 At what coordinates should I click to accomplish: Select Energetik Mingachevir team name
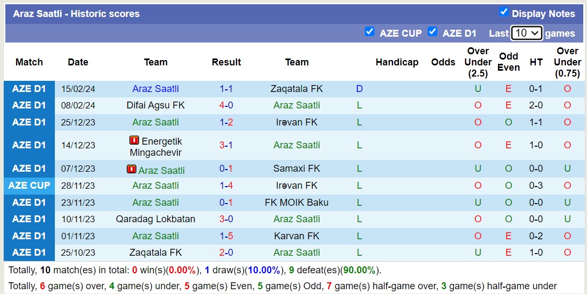156,147
